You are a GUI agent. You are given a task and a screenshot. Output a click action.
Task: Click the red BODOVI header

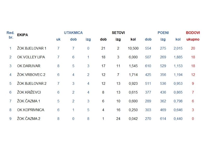tap(193, 33)
